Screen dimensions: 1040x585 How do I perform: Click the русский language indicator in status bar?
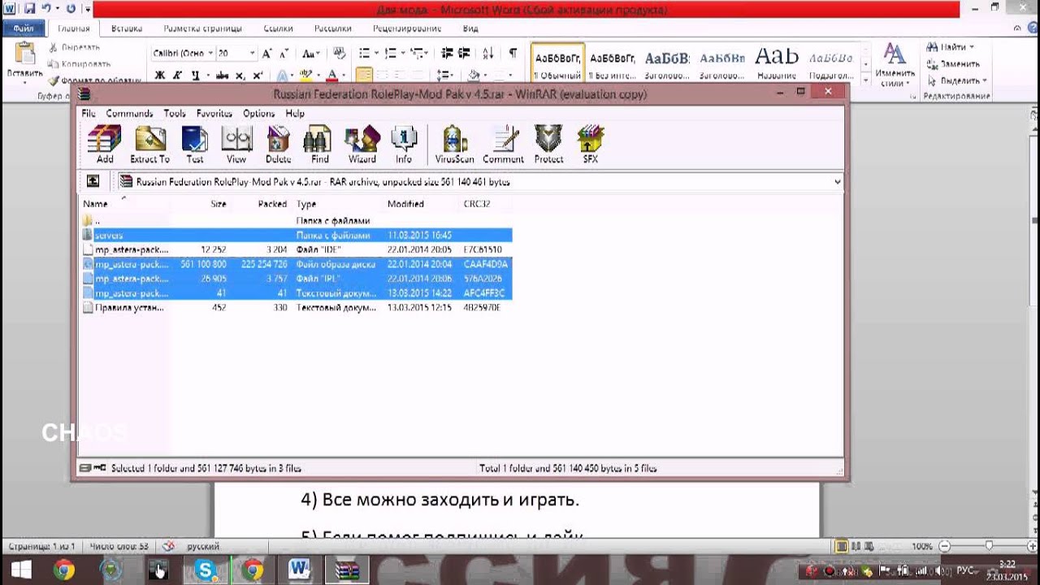point(203,547)
